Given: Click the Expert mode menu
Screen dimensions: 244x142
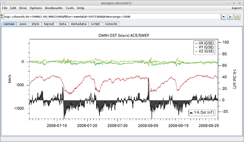Looking at the screenshot, I should coord(237,8).
